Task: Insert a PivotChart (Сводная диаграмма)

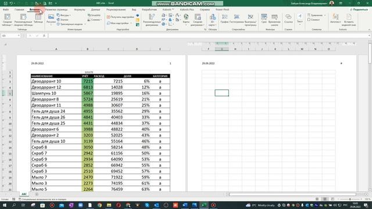Action: tap(198, 20)
